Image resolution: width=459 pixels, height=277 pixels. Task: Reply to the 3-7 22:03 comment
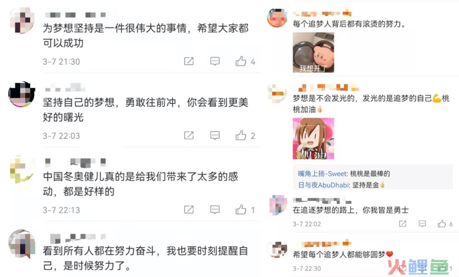(x=215, y=135)
